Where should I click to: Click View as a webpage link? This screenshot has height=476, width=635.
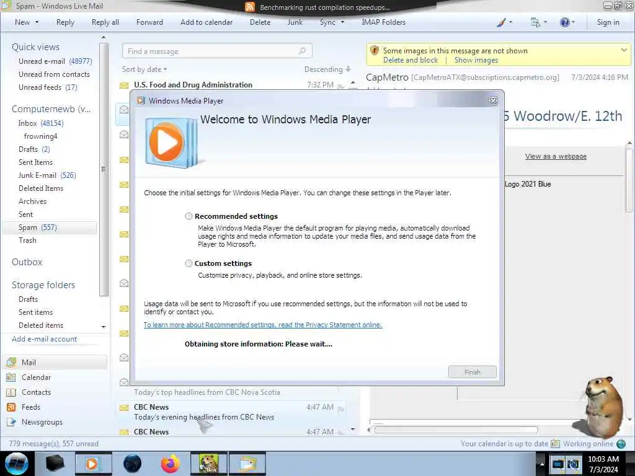click(556, 156)
